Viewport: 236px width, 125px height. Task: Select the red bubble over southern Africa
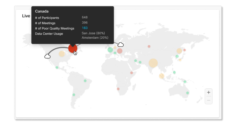click(x=118, y=89)
